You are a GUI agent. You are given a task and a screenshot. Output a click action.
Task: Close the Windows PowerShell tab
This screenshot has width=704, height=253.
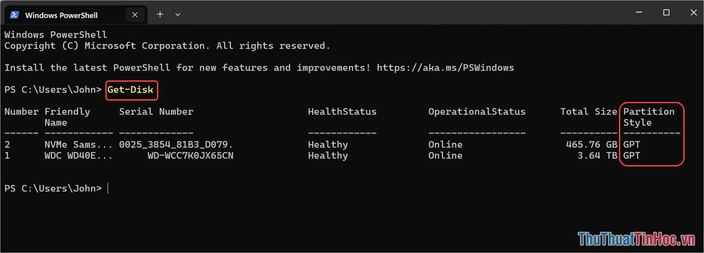point(135,15)
